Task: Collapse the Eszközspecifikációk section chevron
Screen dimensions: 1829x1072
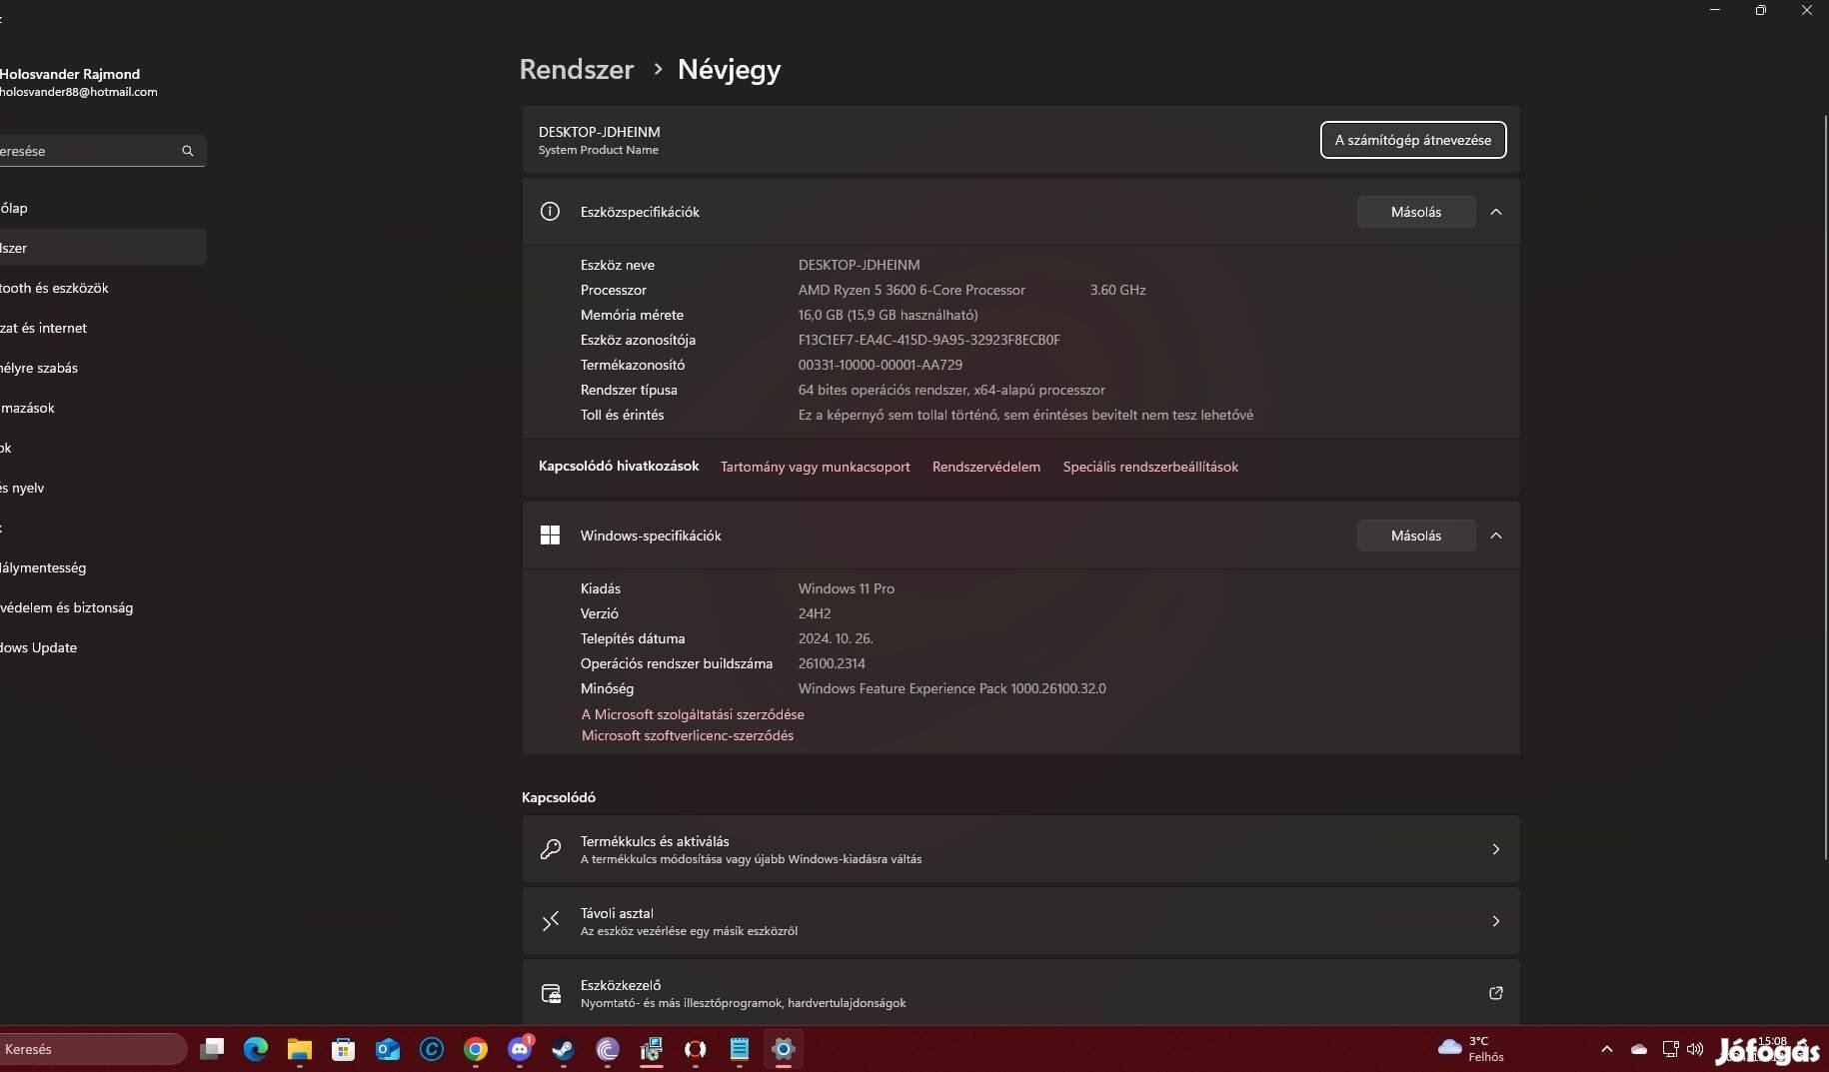Action: click(x=1496, y=212)
